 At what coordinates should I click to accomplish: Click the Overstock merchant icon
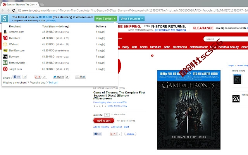tap(5, 38)
